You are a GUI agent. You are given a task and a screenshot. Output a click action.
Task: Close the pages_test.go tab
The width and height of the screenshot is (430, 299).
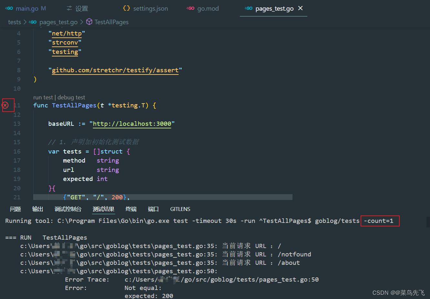click(x=300, y=8)
